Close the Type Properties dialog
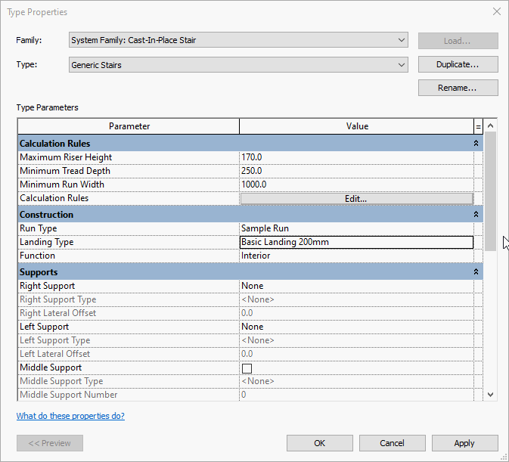The image size is (509, 462). (x=497, y=11)
